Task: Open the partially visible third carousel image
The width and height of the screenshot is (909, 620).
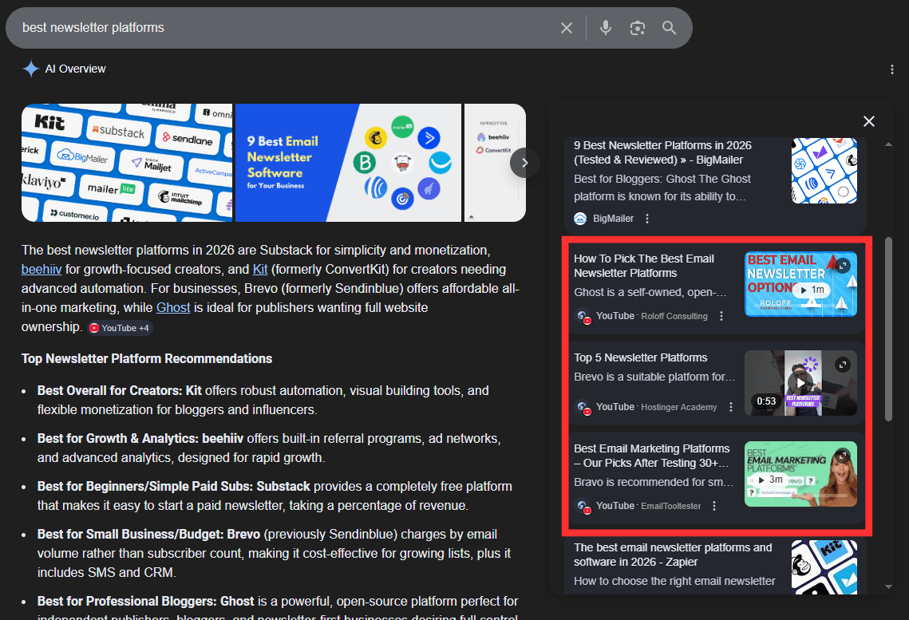Action: [x=495, y=163]
